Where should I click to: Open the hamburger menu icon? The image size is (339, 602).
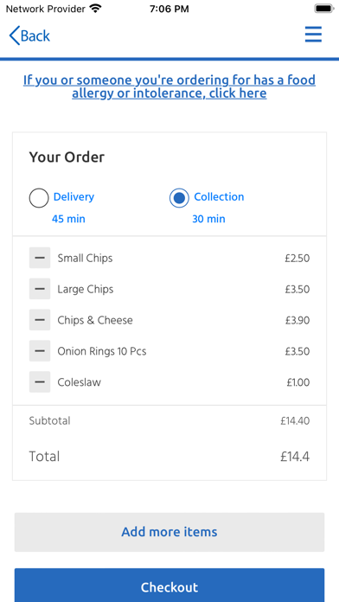click(x=313, y=35)
